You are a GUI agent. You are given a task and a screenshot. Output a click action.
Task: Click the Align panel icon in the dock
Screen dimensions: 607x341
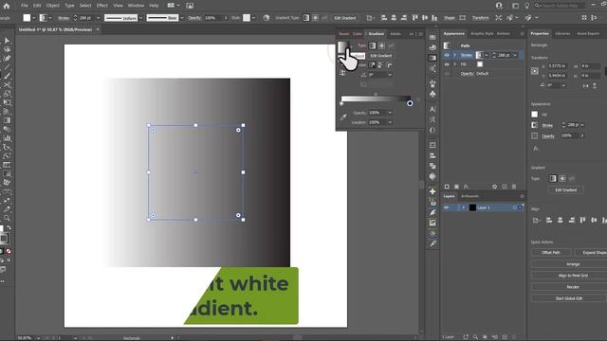click(x=432, y=155)
